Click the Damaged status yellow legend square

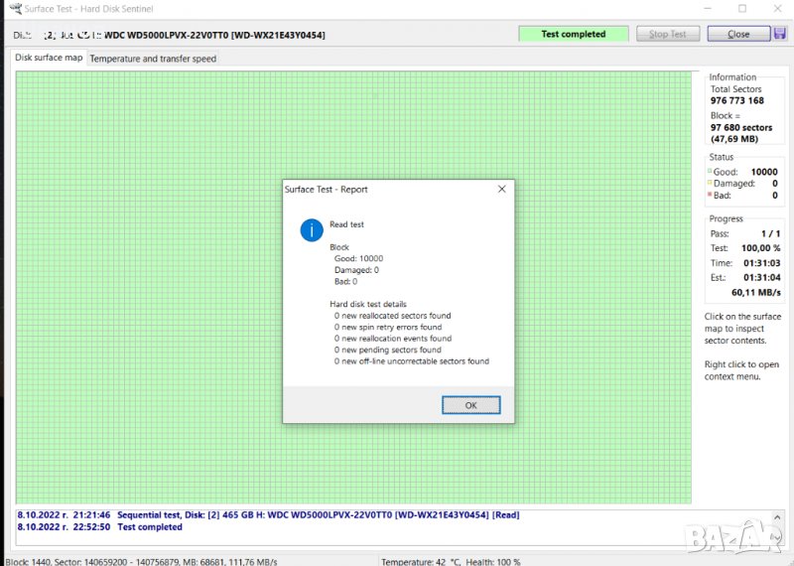(x=710, y=184)
